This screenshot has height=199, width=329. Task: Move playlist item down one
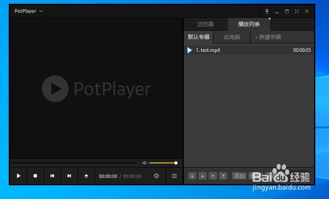click(213, 176)
